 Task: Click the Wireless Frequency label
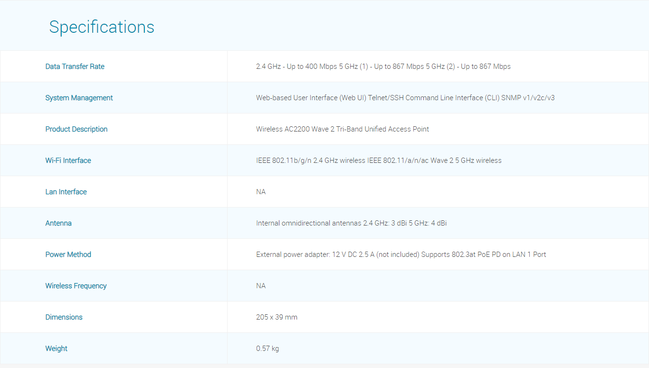click(76, 286)
